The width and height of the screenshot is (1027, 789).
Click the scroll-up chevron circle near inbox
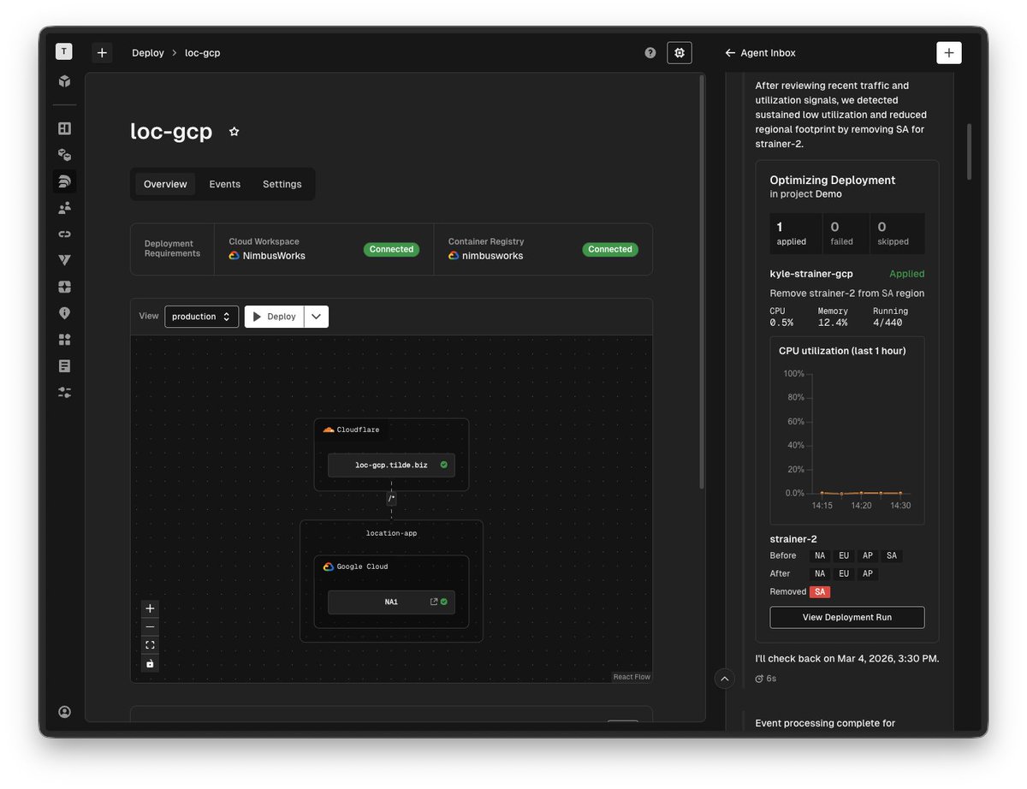(x=725, y=679)
